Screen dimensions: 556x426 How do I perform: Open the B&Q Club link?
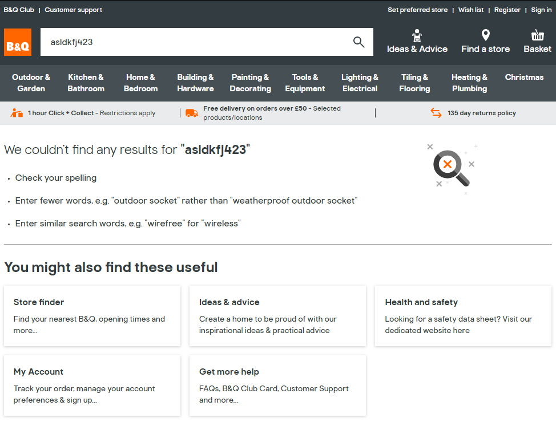pyautogui.click(x=19, y=10)
